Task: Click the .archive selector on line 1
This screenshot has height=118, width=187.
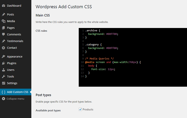Action: (x=91, y=30)
